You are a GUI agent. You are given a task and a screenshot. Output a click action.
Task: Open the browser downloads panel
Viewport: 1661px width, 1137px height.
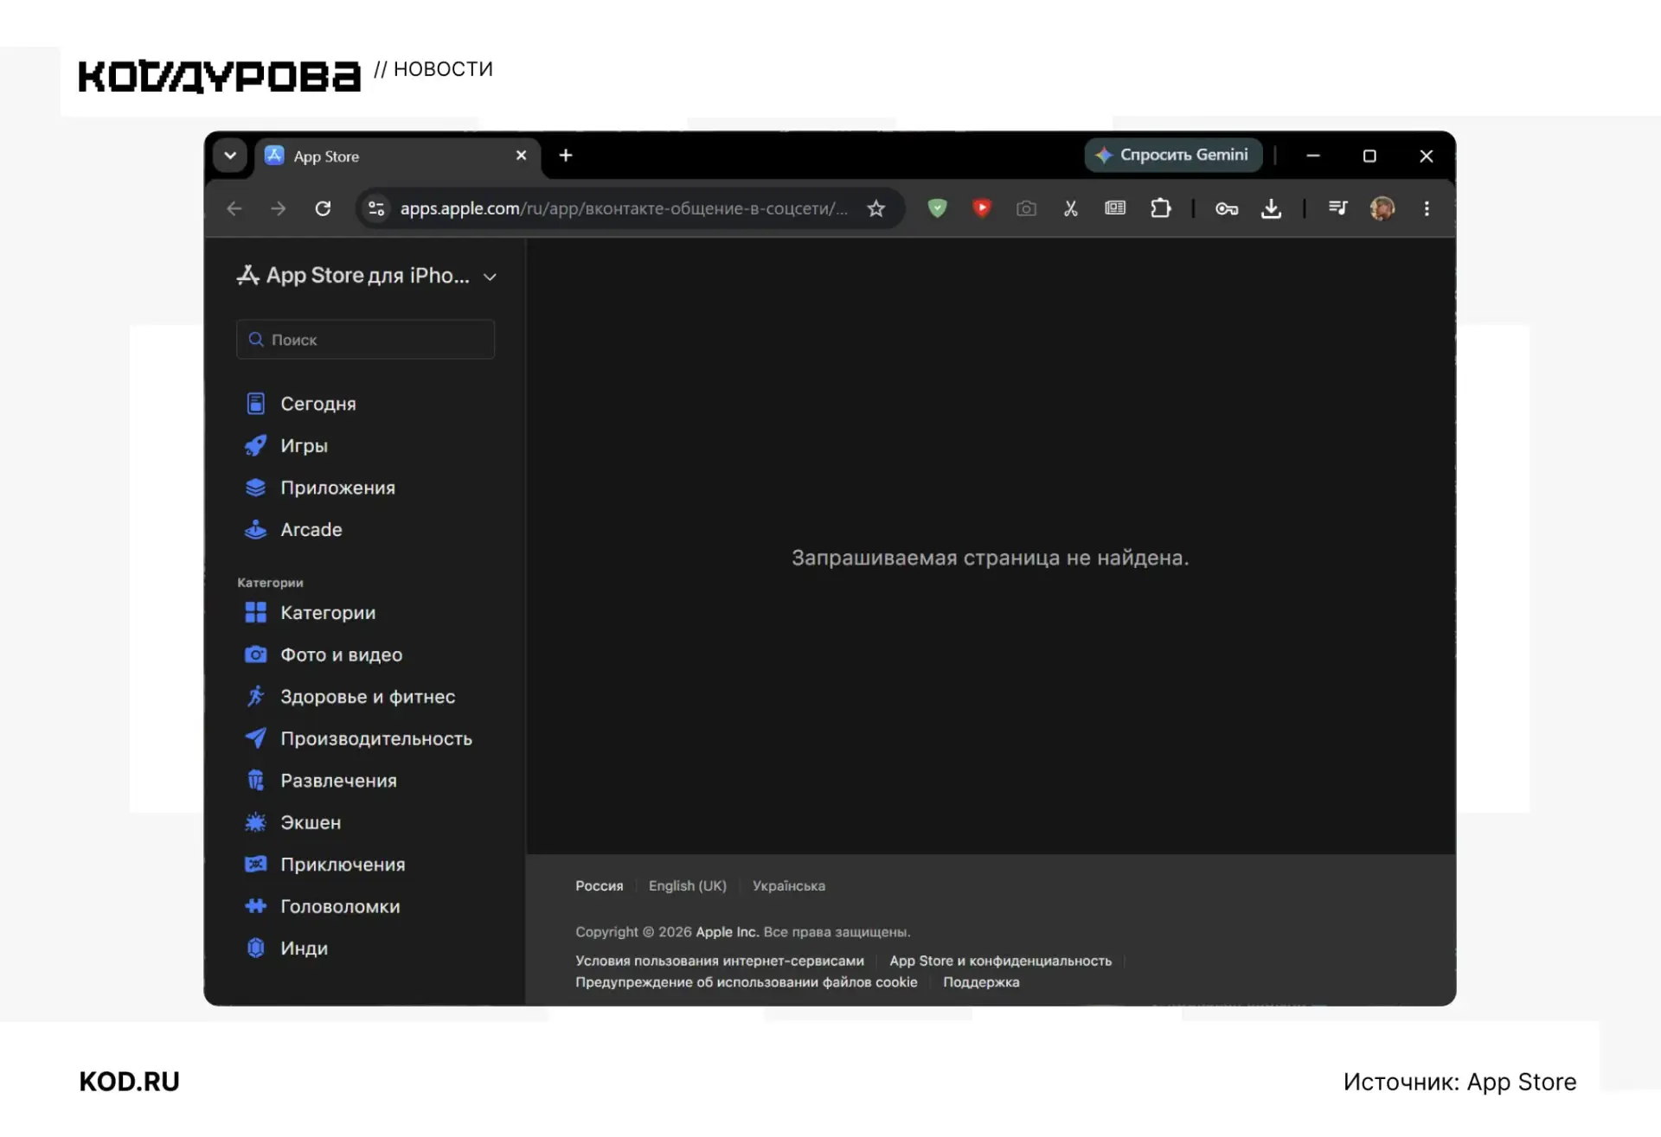pos(1271,208)
